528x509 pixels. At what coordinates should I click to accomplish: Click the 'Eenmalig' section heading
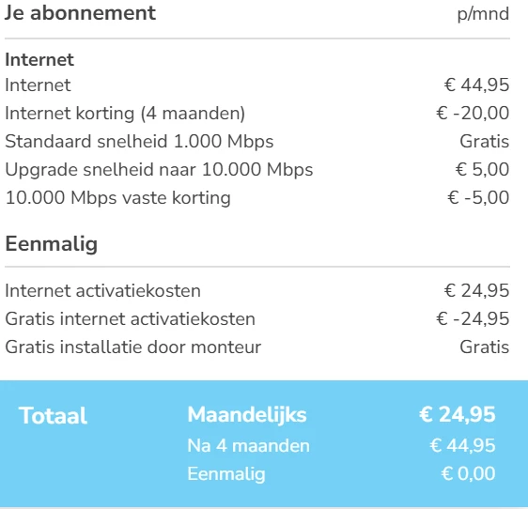[x=52, y=244]
